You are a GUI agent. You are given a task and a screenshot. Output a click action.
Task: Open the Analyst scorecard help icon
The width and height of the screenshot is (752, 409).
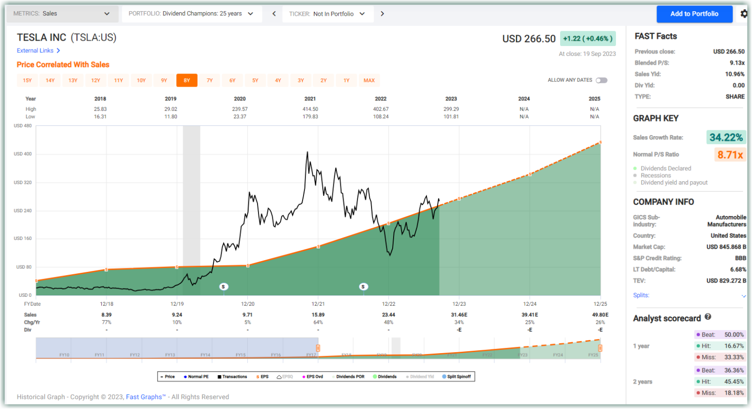708,317
